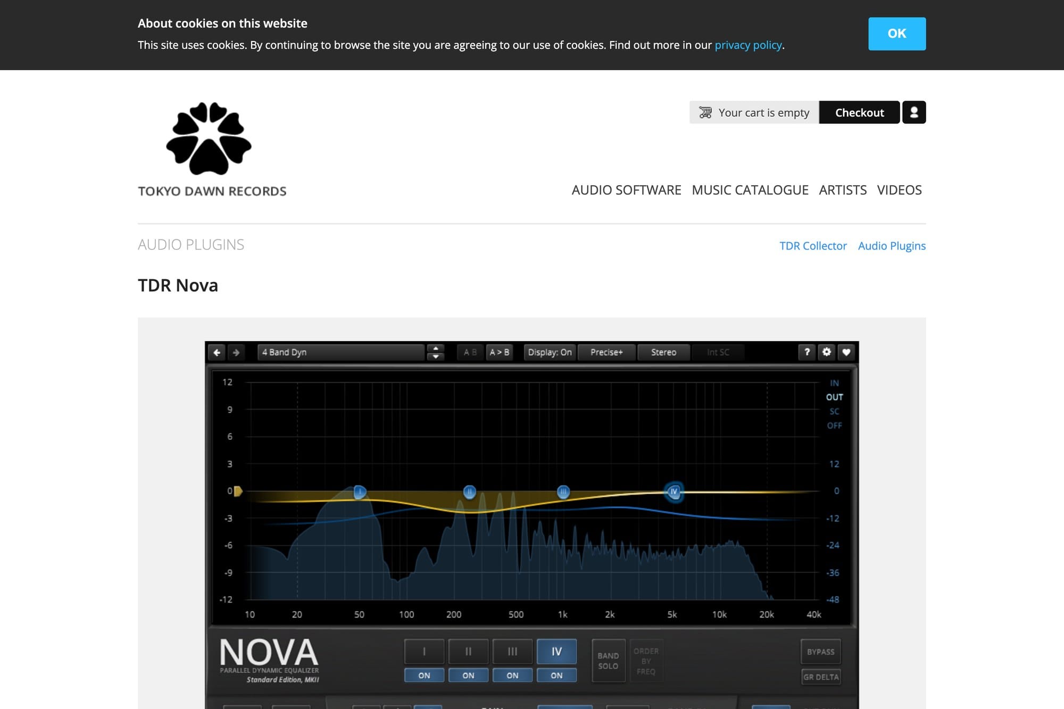Viewport: 1064px width, 709px height.
Task: Toggle the A B comparison button
Action: point(470,352)
